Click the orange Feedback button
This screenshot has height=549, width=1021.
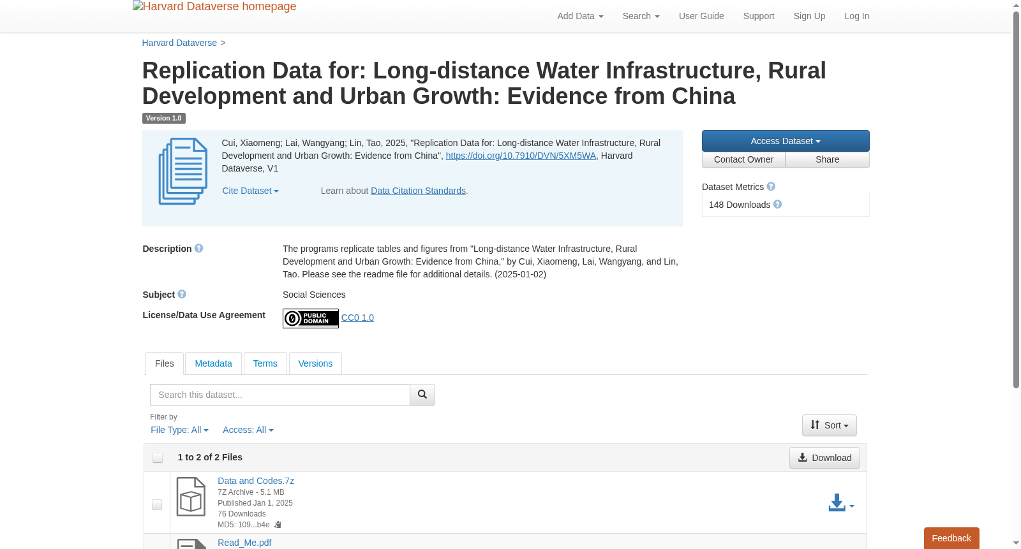click(x=951, y=538)
